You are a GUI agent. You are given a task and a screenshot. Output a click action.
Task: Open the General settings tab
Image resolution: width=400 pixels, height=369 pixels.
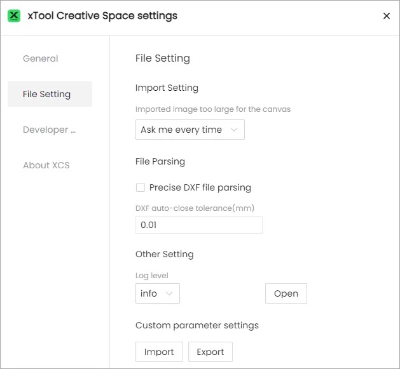tap(41, 58)
